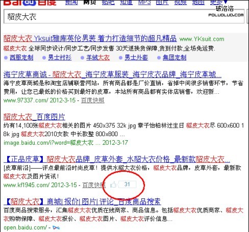Viewport: 249px width, 232px height.
Task: Click the thumbs-up like icon
Action: 113,185
